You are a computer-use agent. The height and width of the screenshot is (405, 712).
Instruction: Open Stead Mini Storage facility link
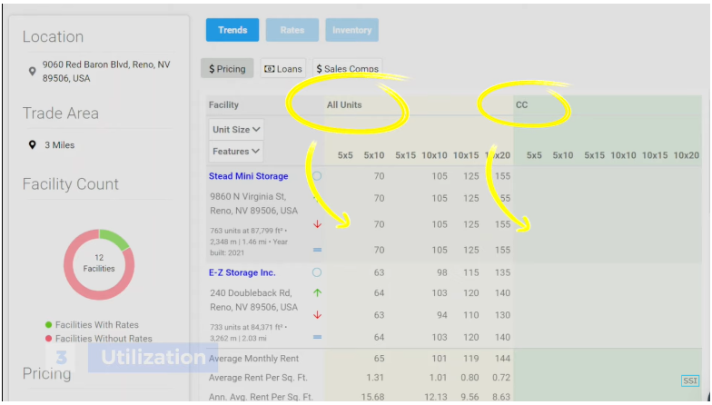(249, 176)
